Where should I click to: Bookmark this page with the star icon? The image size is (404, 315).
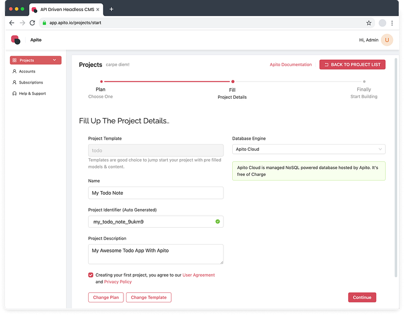tap(369, 23)
